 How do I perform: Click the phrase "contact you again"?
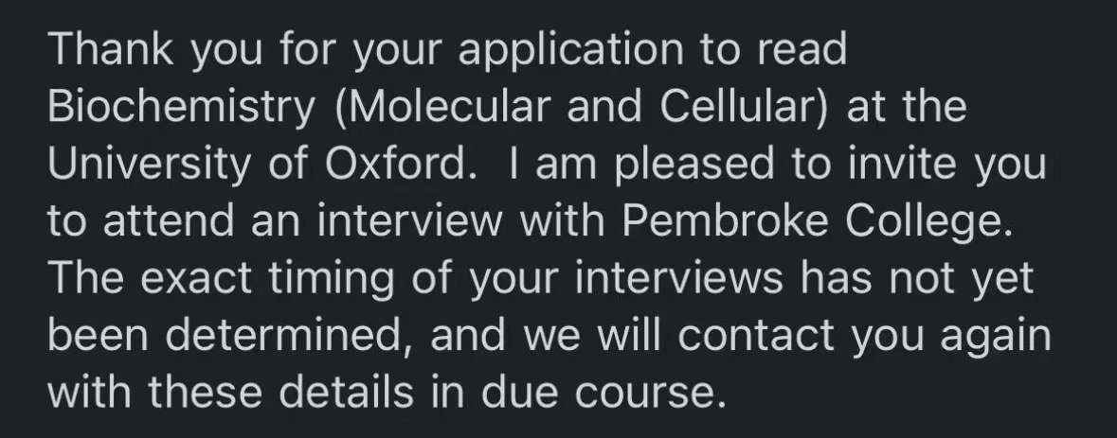coord(864,337)
